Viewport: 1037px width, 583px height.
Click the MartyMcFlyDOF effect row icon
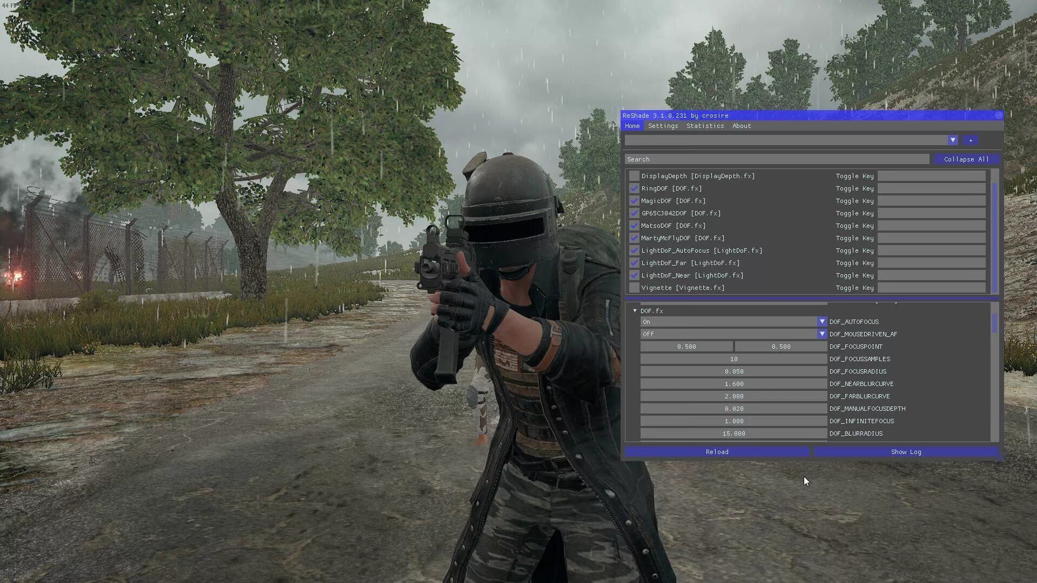[633, 238]
